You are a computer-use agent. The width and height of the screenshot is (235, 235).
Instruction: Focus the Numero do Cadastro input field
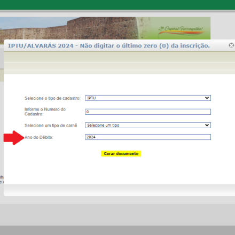tap(148, 112)
